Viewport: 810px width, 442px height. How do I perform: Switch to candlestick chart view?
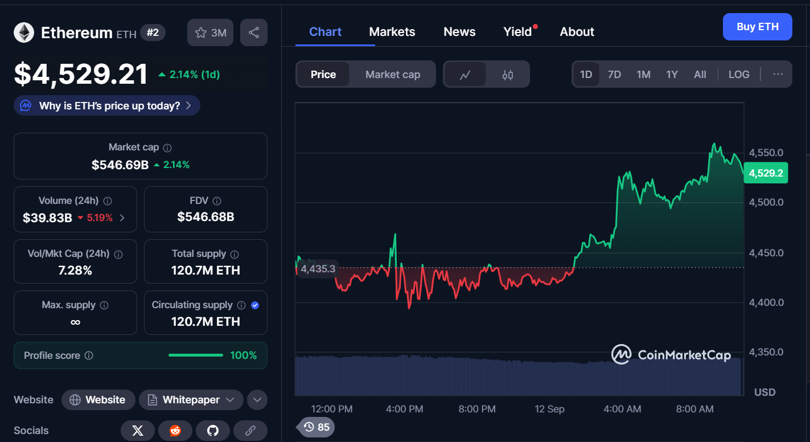point(508,75)
